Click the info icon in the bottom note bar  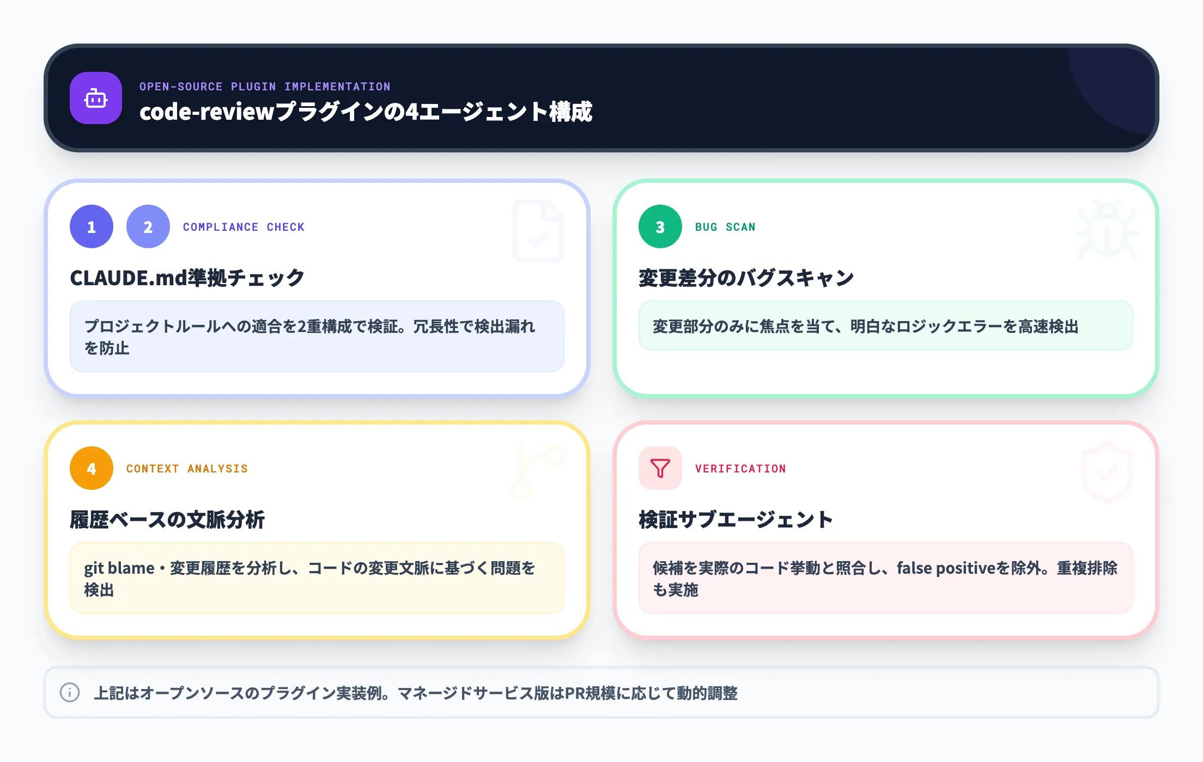[69, 693]
